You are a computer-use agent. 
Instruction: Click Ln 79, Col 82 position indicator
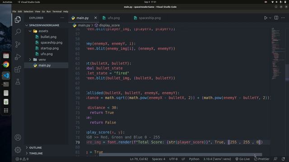[139, 159]
